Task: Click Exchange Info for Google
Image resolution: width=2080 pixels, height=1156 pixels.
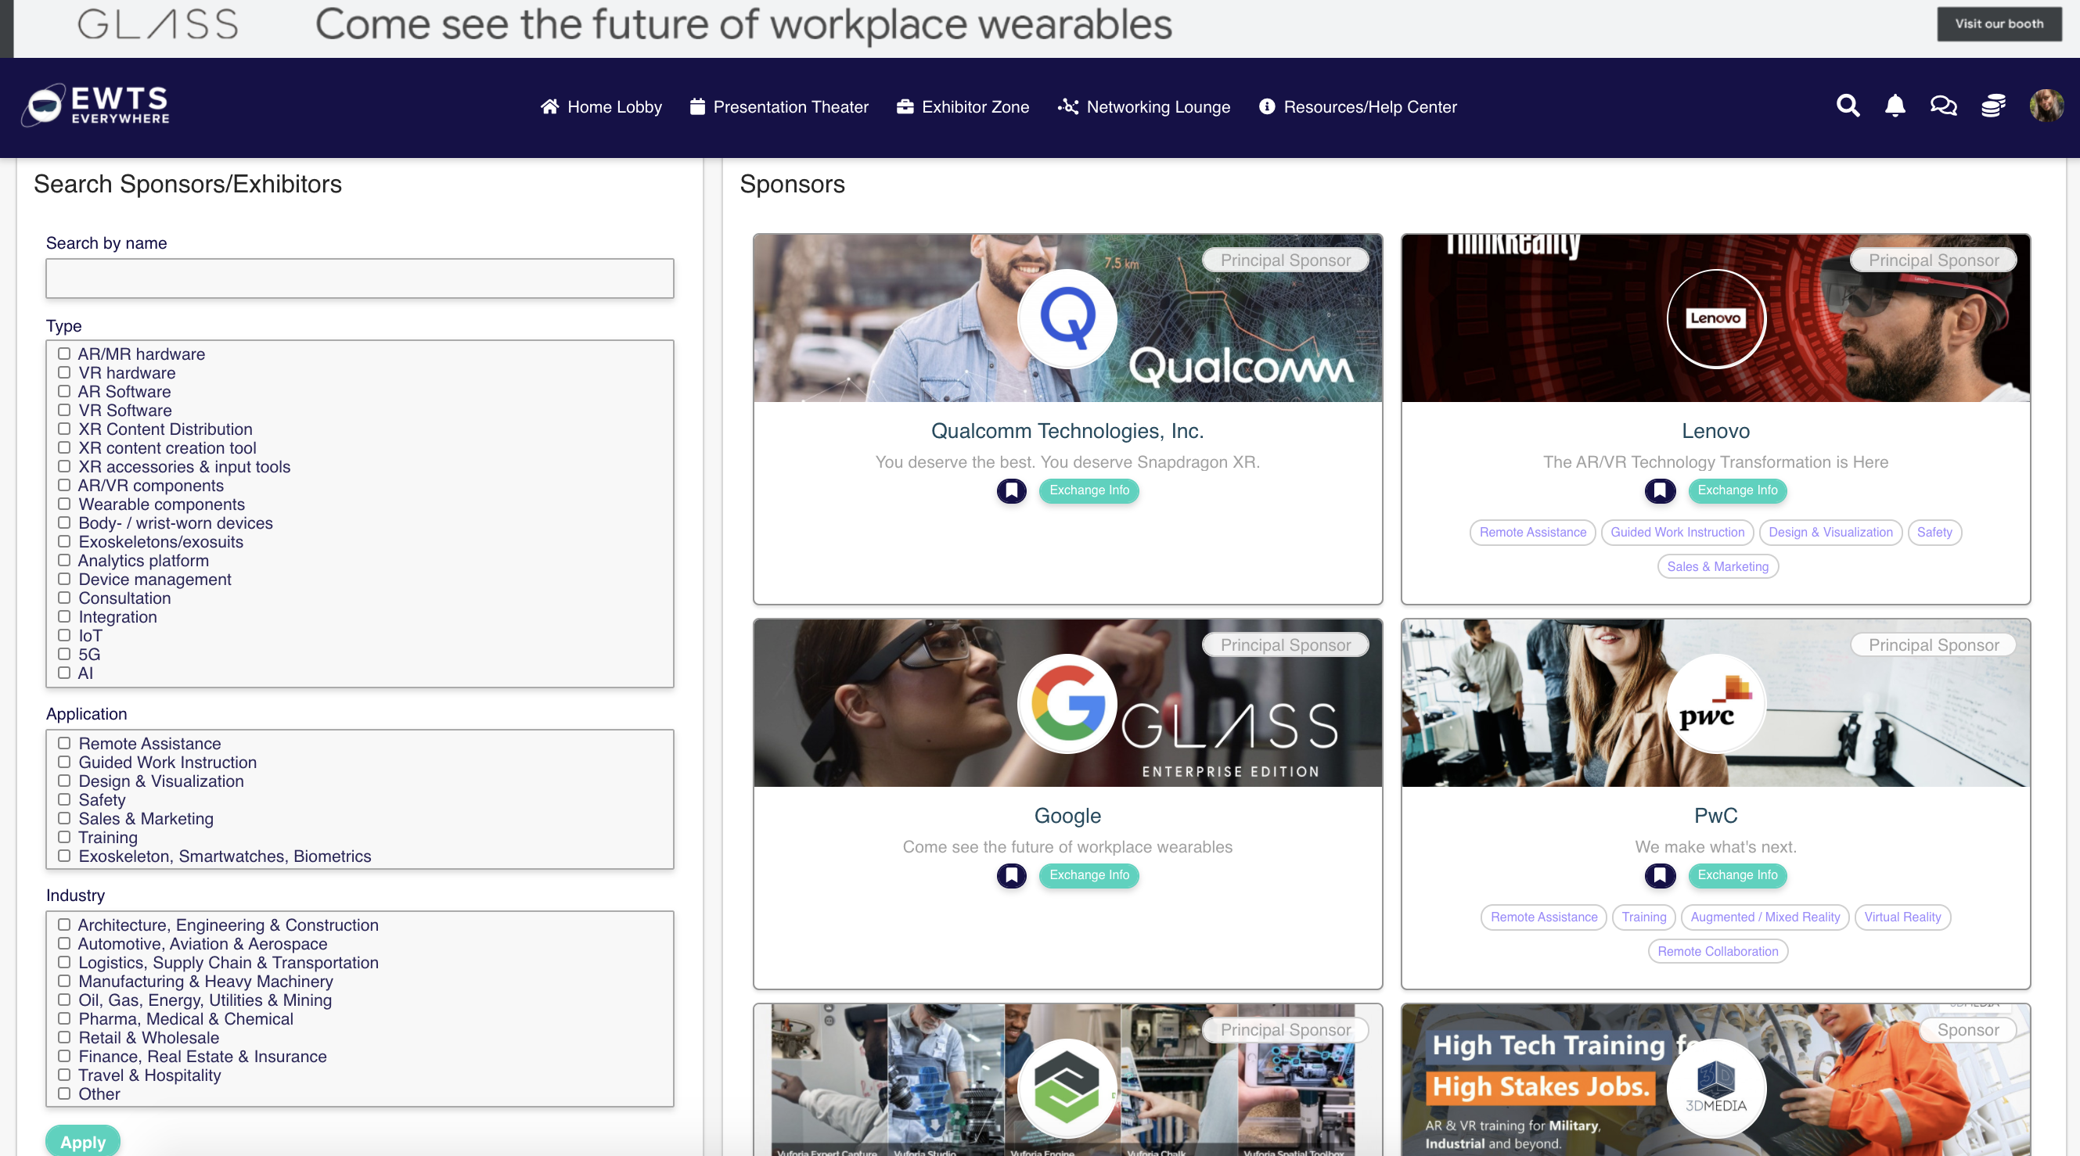Action: [x=1089, y=876]
